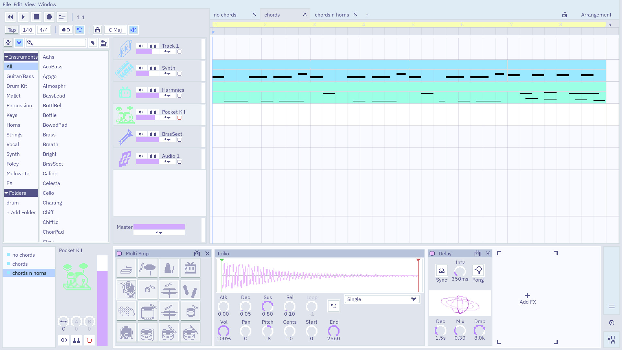Viewport: 622px width, 350px height.
Task: Switch to the no chords tab
Action: click(x=225, y=15)
